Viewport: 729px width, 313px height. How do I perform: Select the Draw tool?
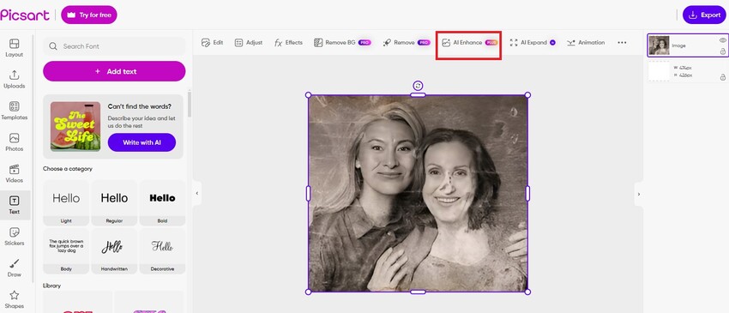(14, 268)
